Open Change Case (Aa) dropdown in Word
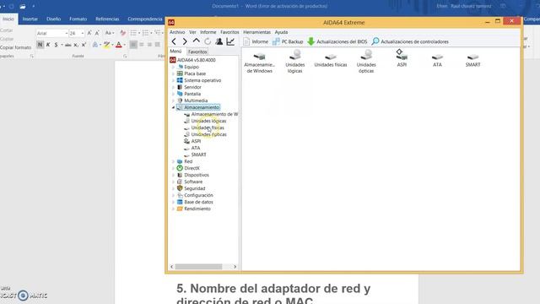Screen dimensions: 540x304 (110, 33)
